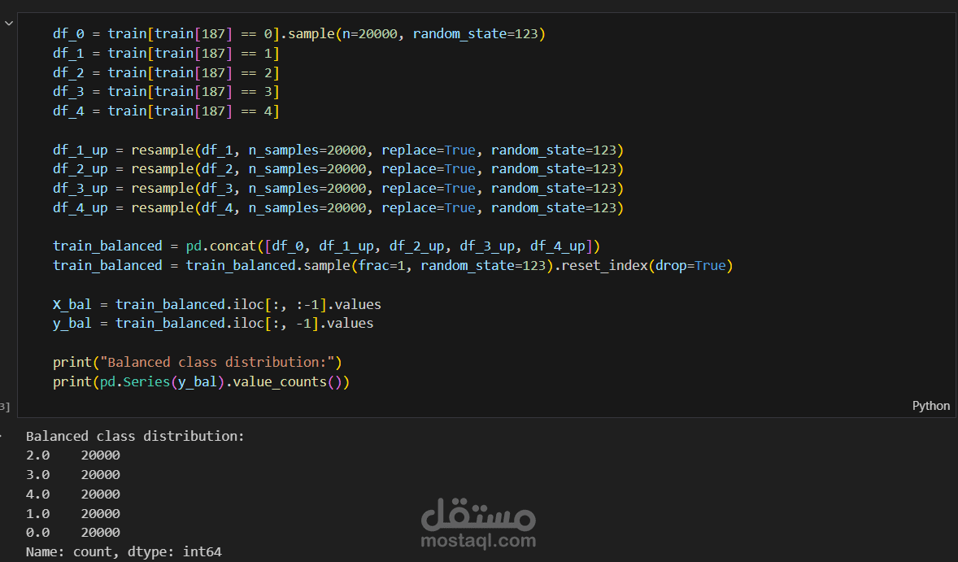Click the output row '2.0 20000'
958x562 pixels.
click(72, 455)
